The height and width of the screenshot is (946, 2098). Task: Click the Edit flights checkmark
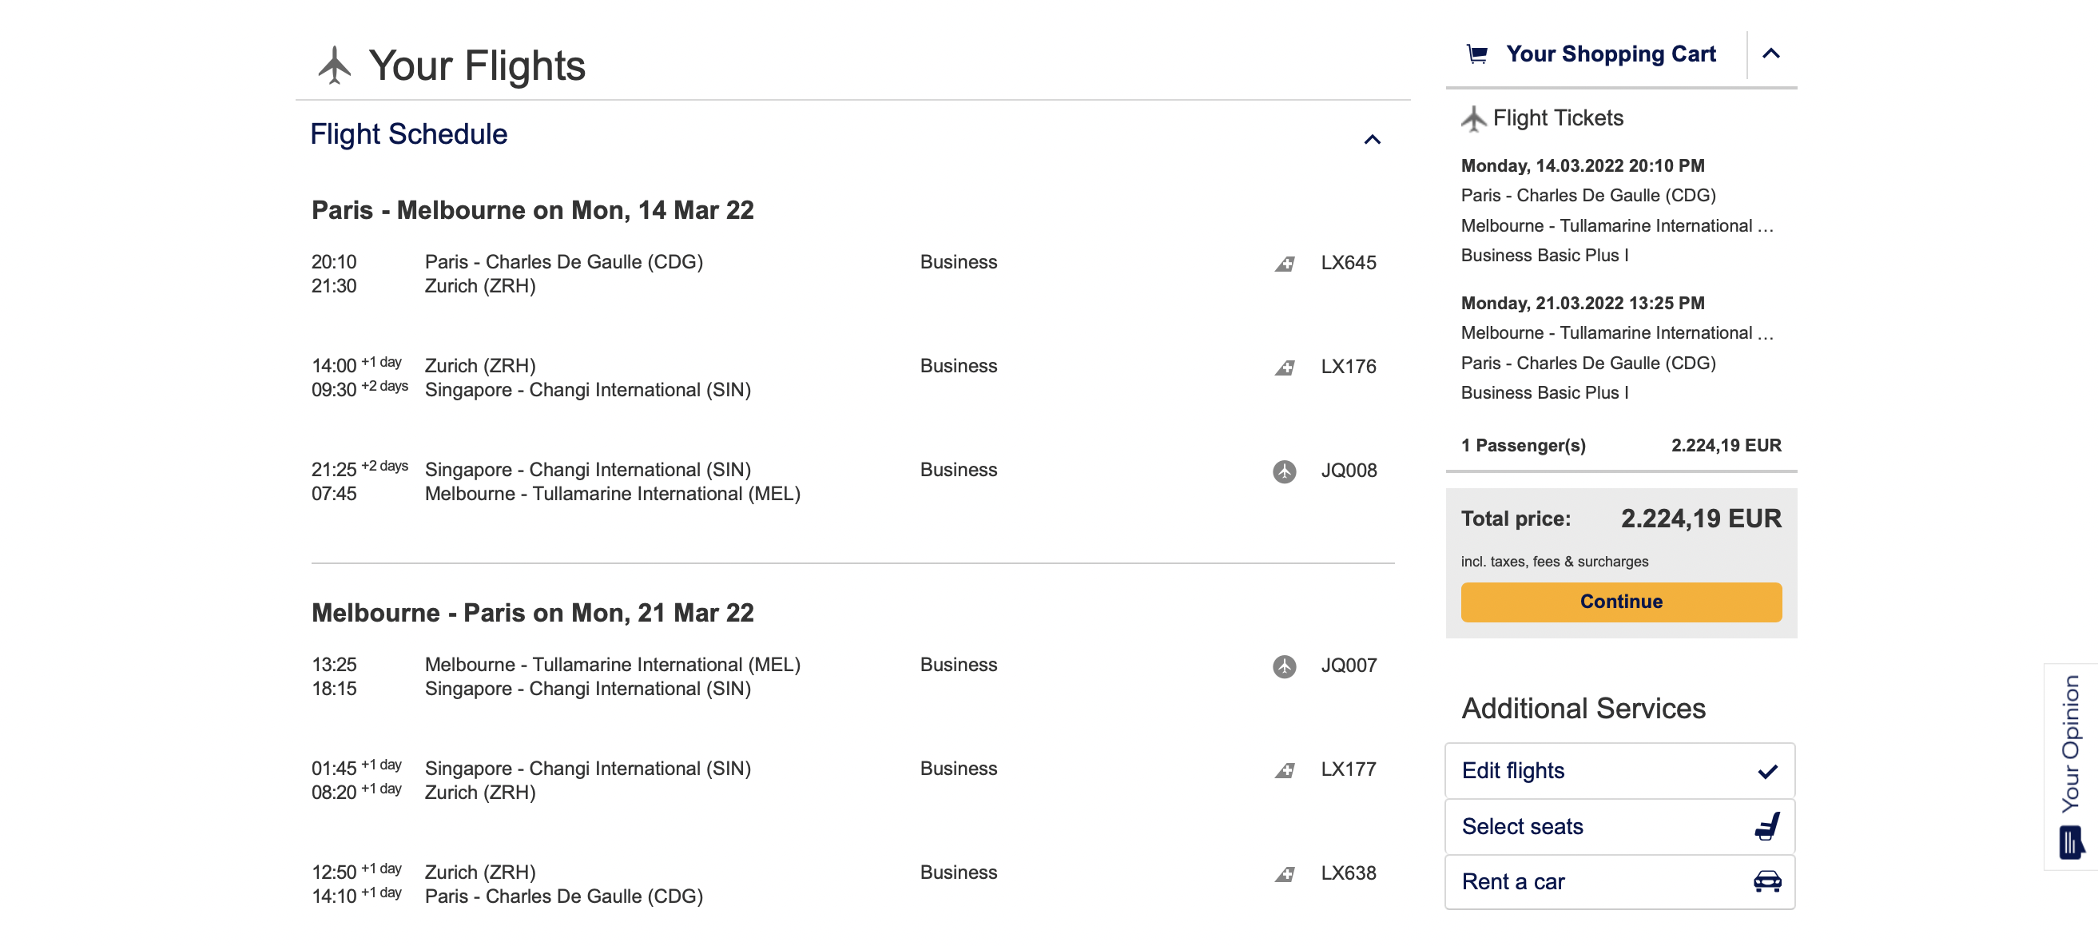[1766, 771]
